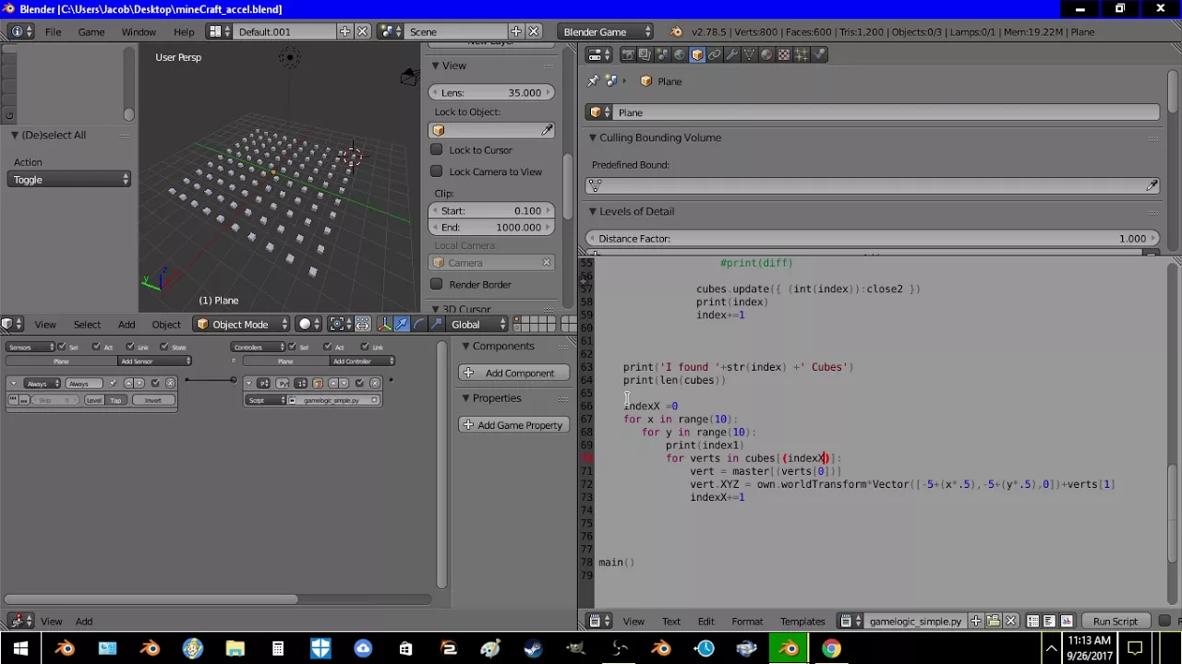Open the Material properties tab (sphere icon)

[x=766, y=54]
